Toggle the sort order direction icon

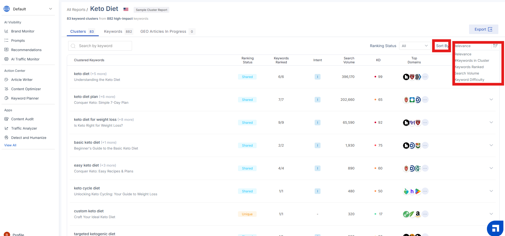point(495,46)
